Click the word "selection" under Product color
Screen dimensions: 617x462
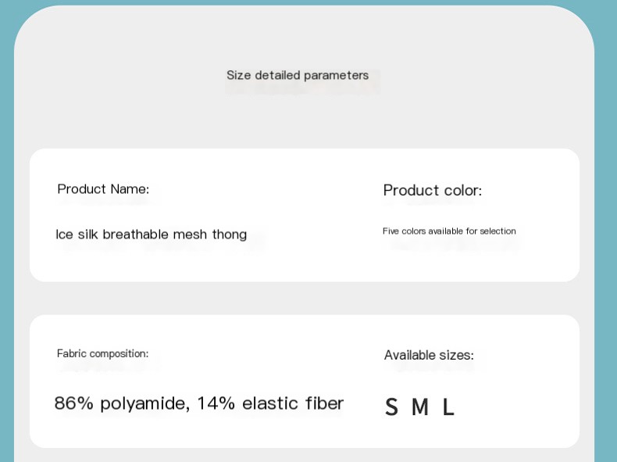[498, 231]
